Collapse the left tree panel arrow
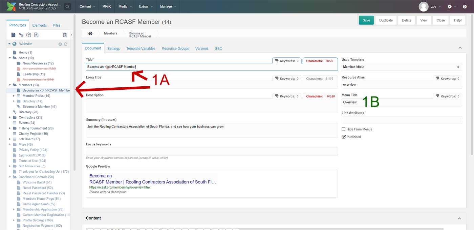The height and width of the screenshot is (230, 474). pos(72,35)
